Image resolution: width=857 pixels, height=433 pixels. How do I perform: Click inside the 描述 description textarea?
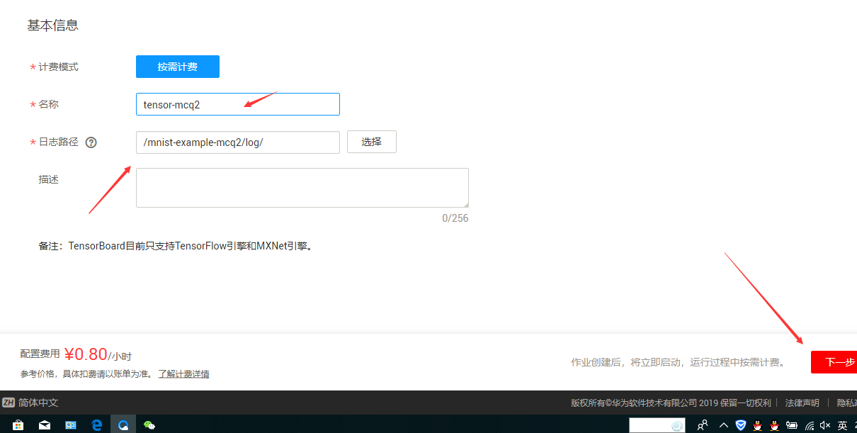click(302, 187)
